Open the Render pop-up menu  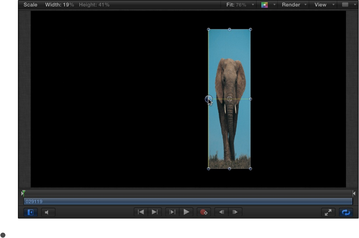(x=294, y=5)
